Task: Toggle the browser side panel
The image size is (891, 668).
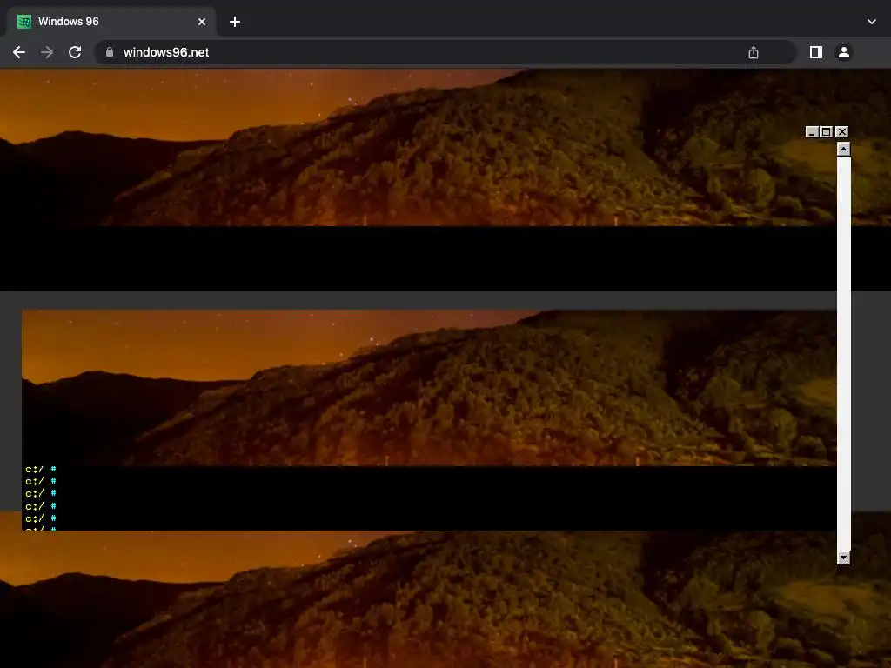Action: pyautogui.click(x=816, y=52)
